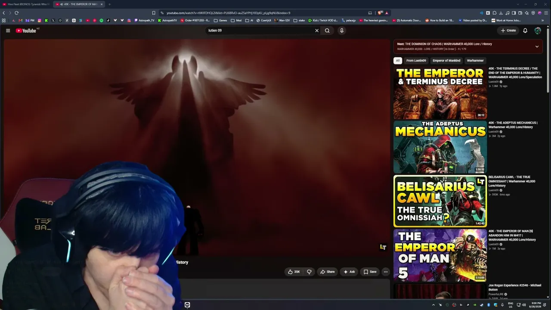Expand the playlist Next panel chevron
Viewport: 551px width, 310px height.
(x=537, y=46)
